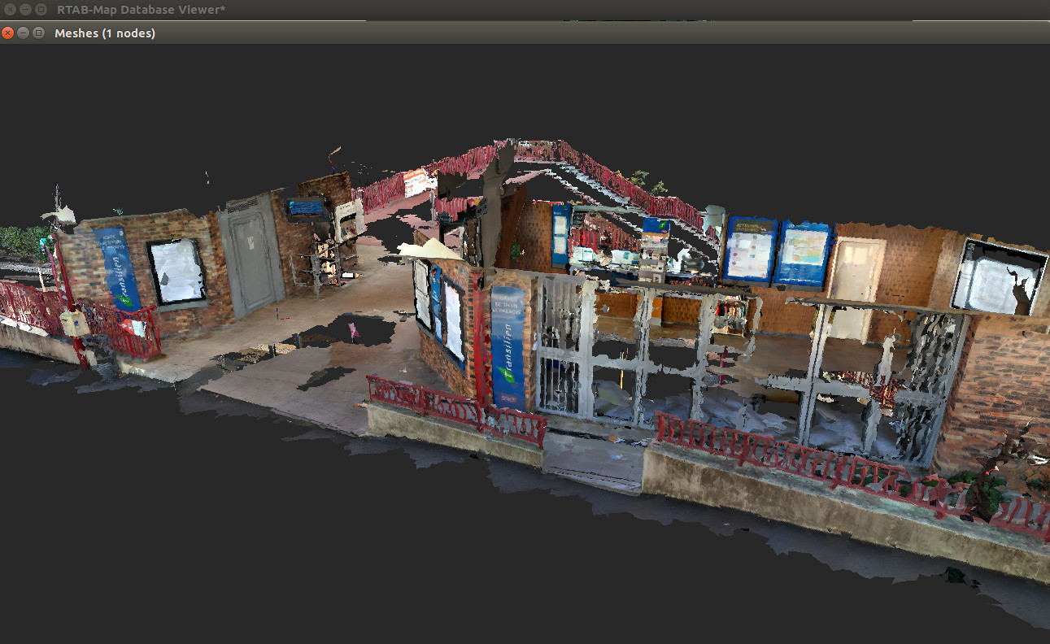Maximize the RTAB-Map Database Viewer window
This screenshot has width=1050, height=644.
[41, 9]
